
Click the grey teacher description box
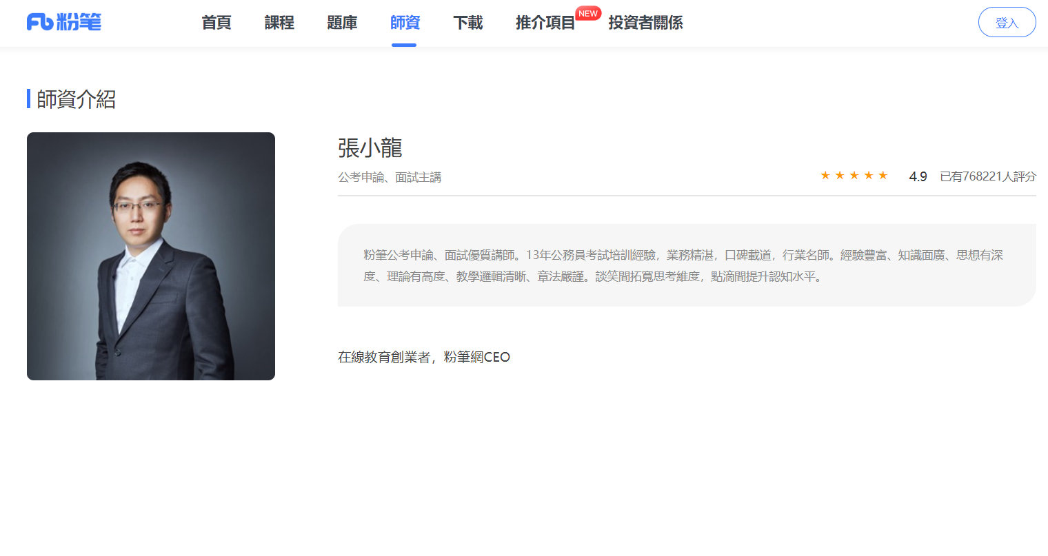click(x=687, y=265)
